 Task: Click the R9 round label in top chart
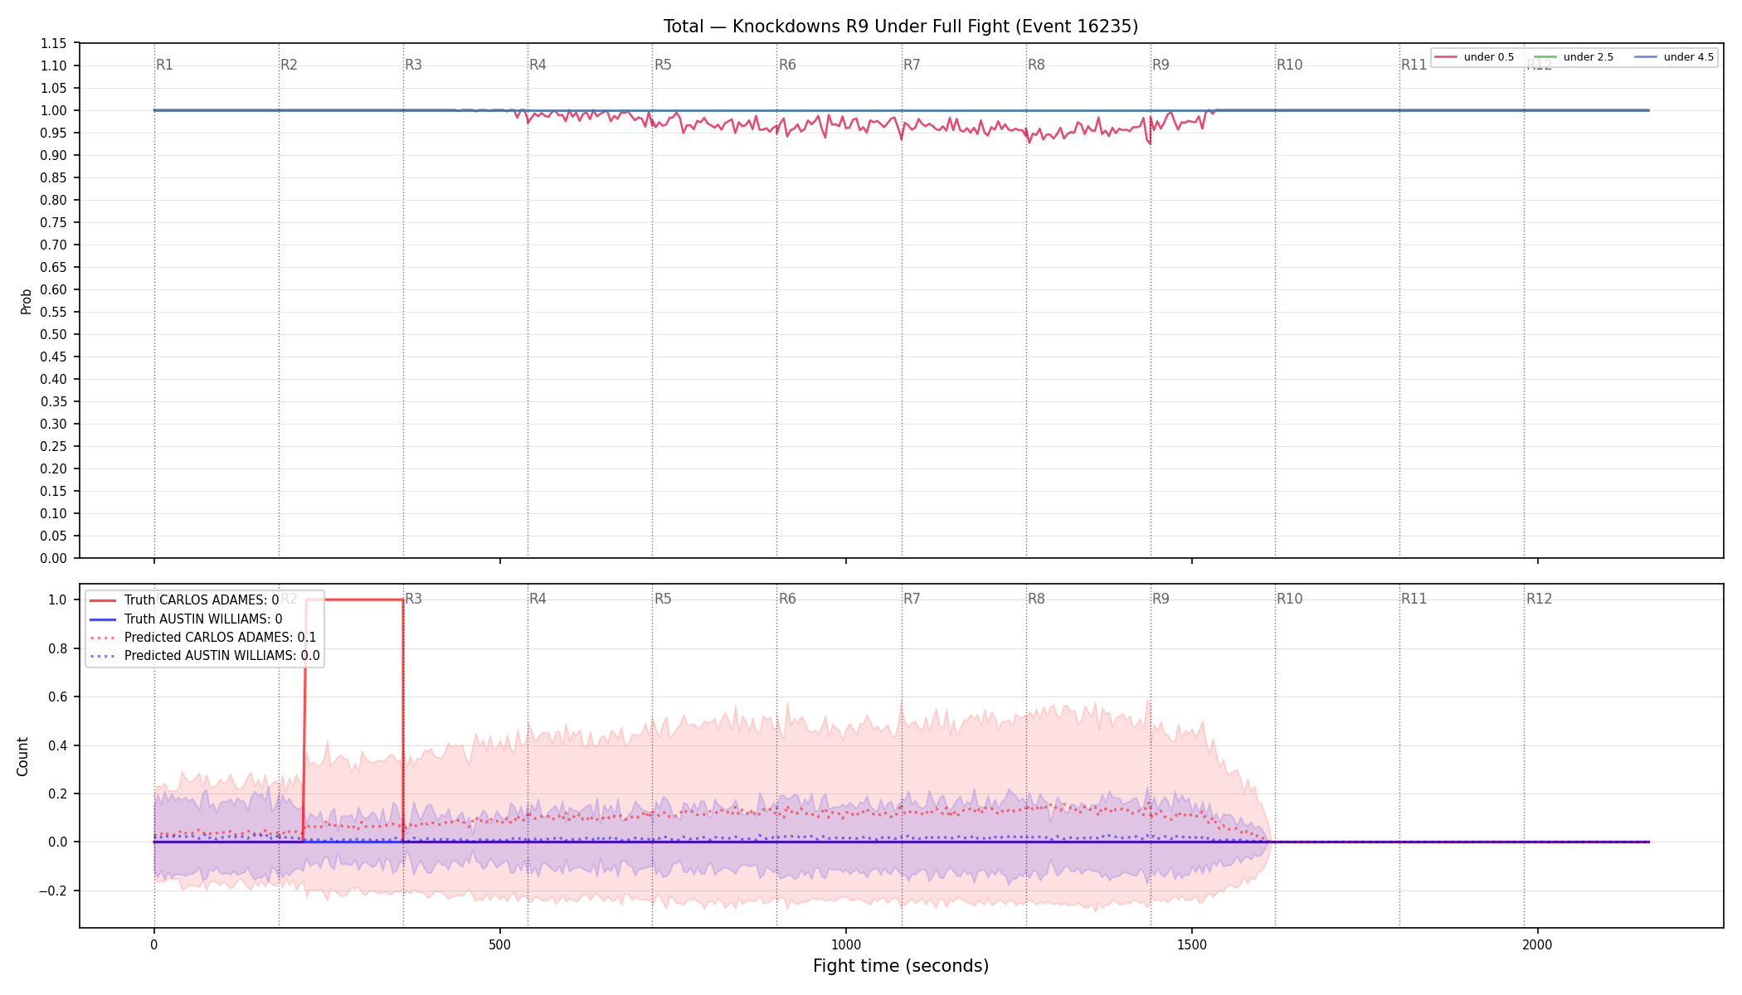[1161, 65]
